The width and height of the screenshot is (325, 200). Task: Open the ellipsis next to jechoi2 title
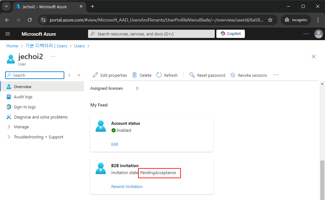click(x=53, y=57)
